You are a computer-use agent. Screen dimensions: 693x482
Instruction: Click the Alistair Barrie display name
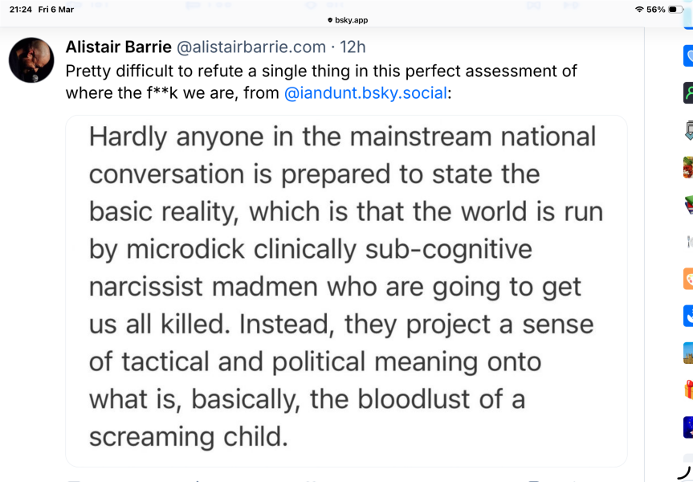click(x=118, y=47)
